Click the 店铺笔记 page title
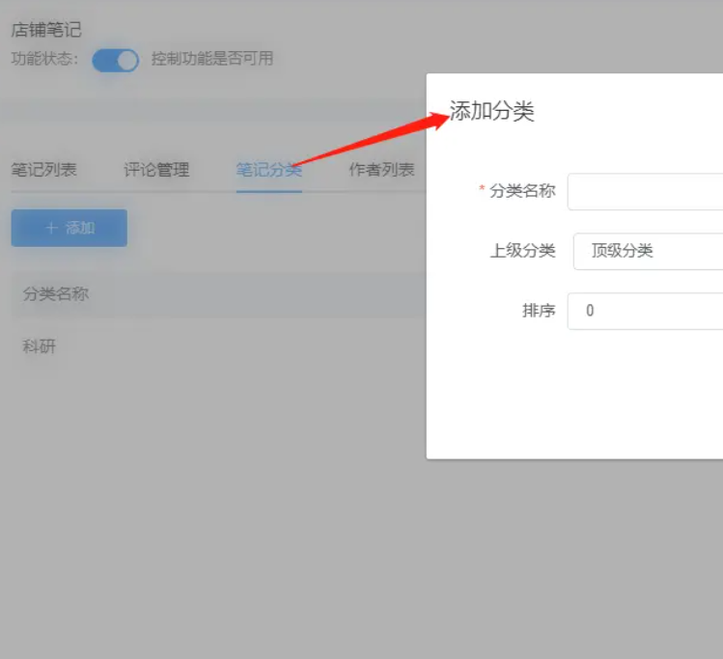The image size is (723, 659). [x=46, y=30]
